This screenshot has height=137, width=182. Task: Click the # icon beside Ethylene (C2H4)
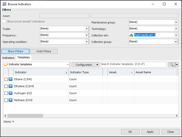coord(11,86)
